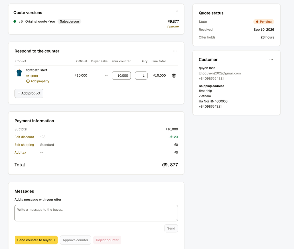
Task: Click shipping address line Ha Noi HN 100000
Action: [213, 101]
